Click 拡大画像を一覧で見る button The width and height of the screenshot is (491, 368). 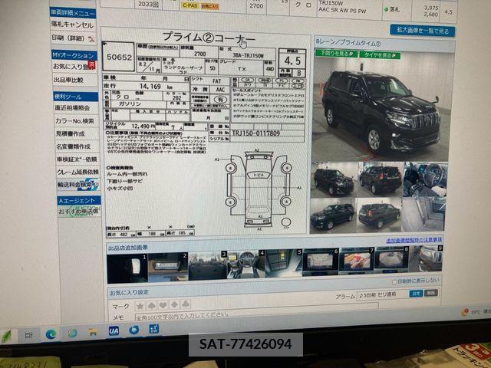point(423,31)
